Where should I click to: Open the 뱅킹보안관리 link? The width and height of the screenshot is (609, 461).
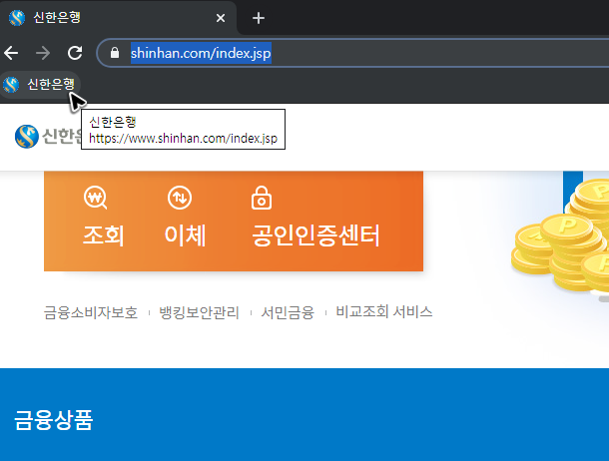coord(200,312)
